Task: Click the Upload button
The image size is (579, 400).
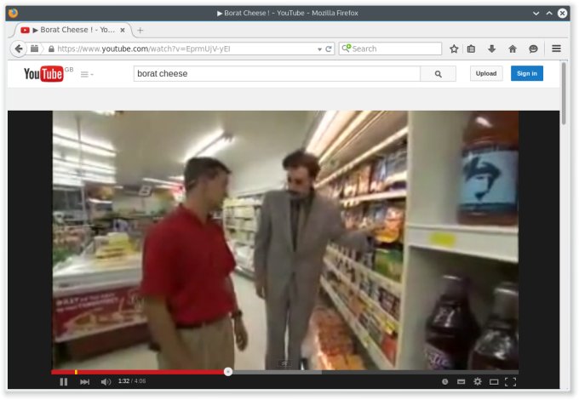Action: [x=486, y=73]
